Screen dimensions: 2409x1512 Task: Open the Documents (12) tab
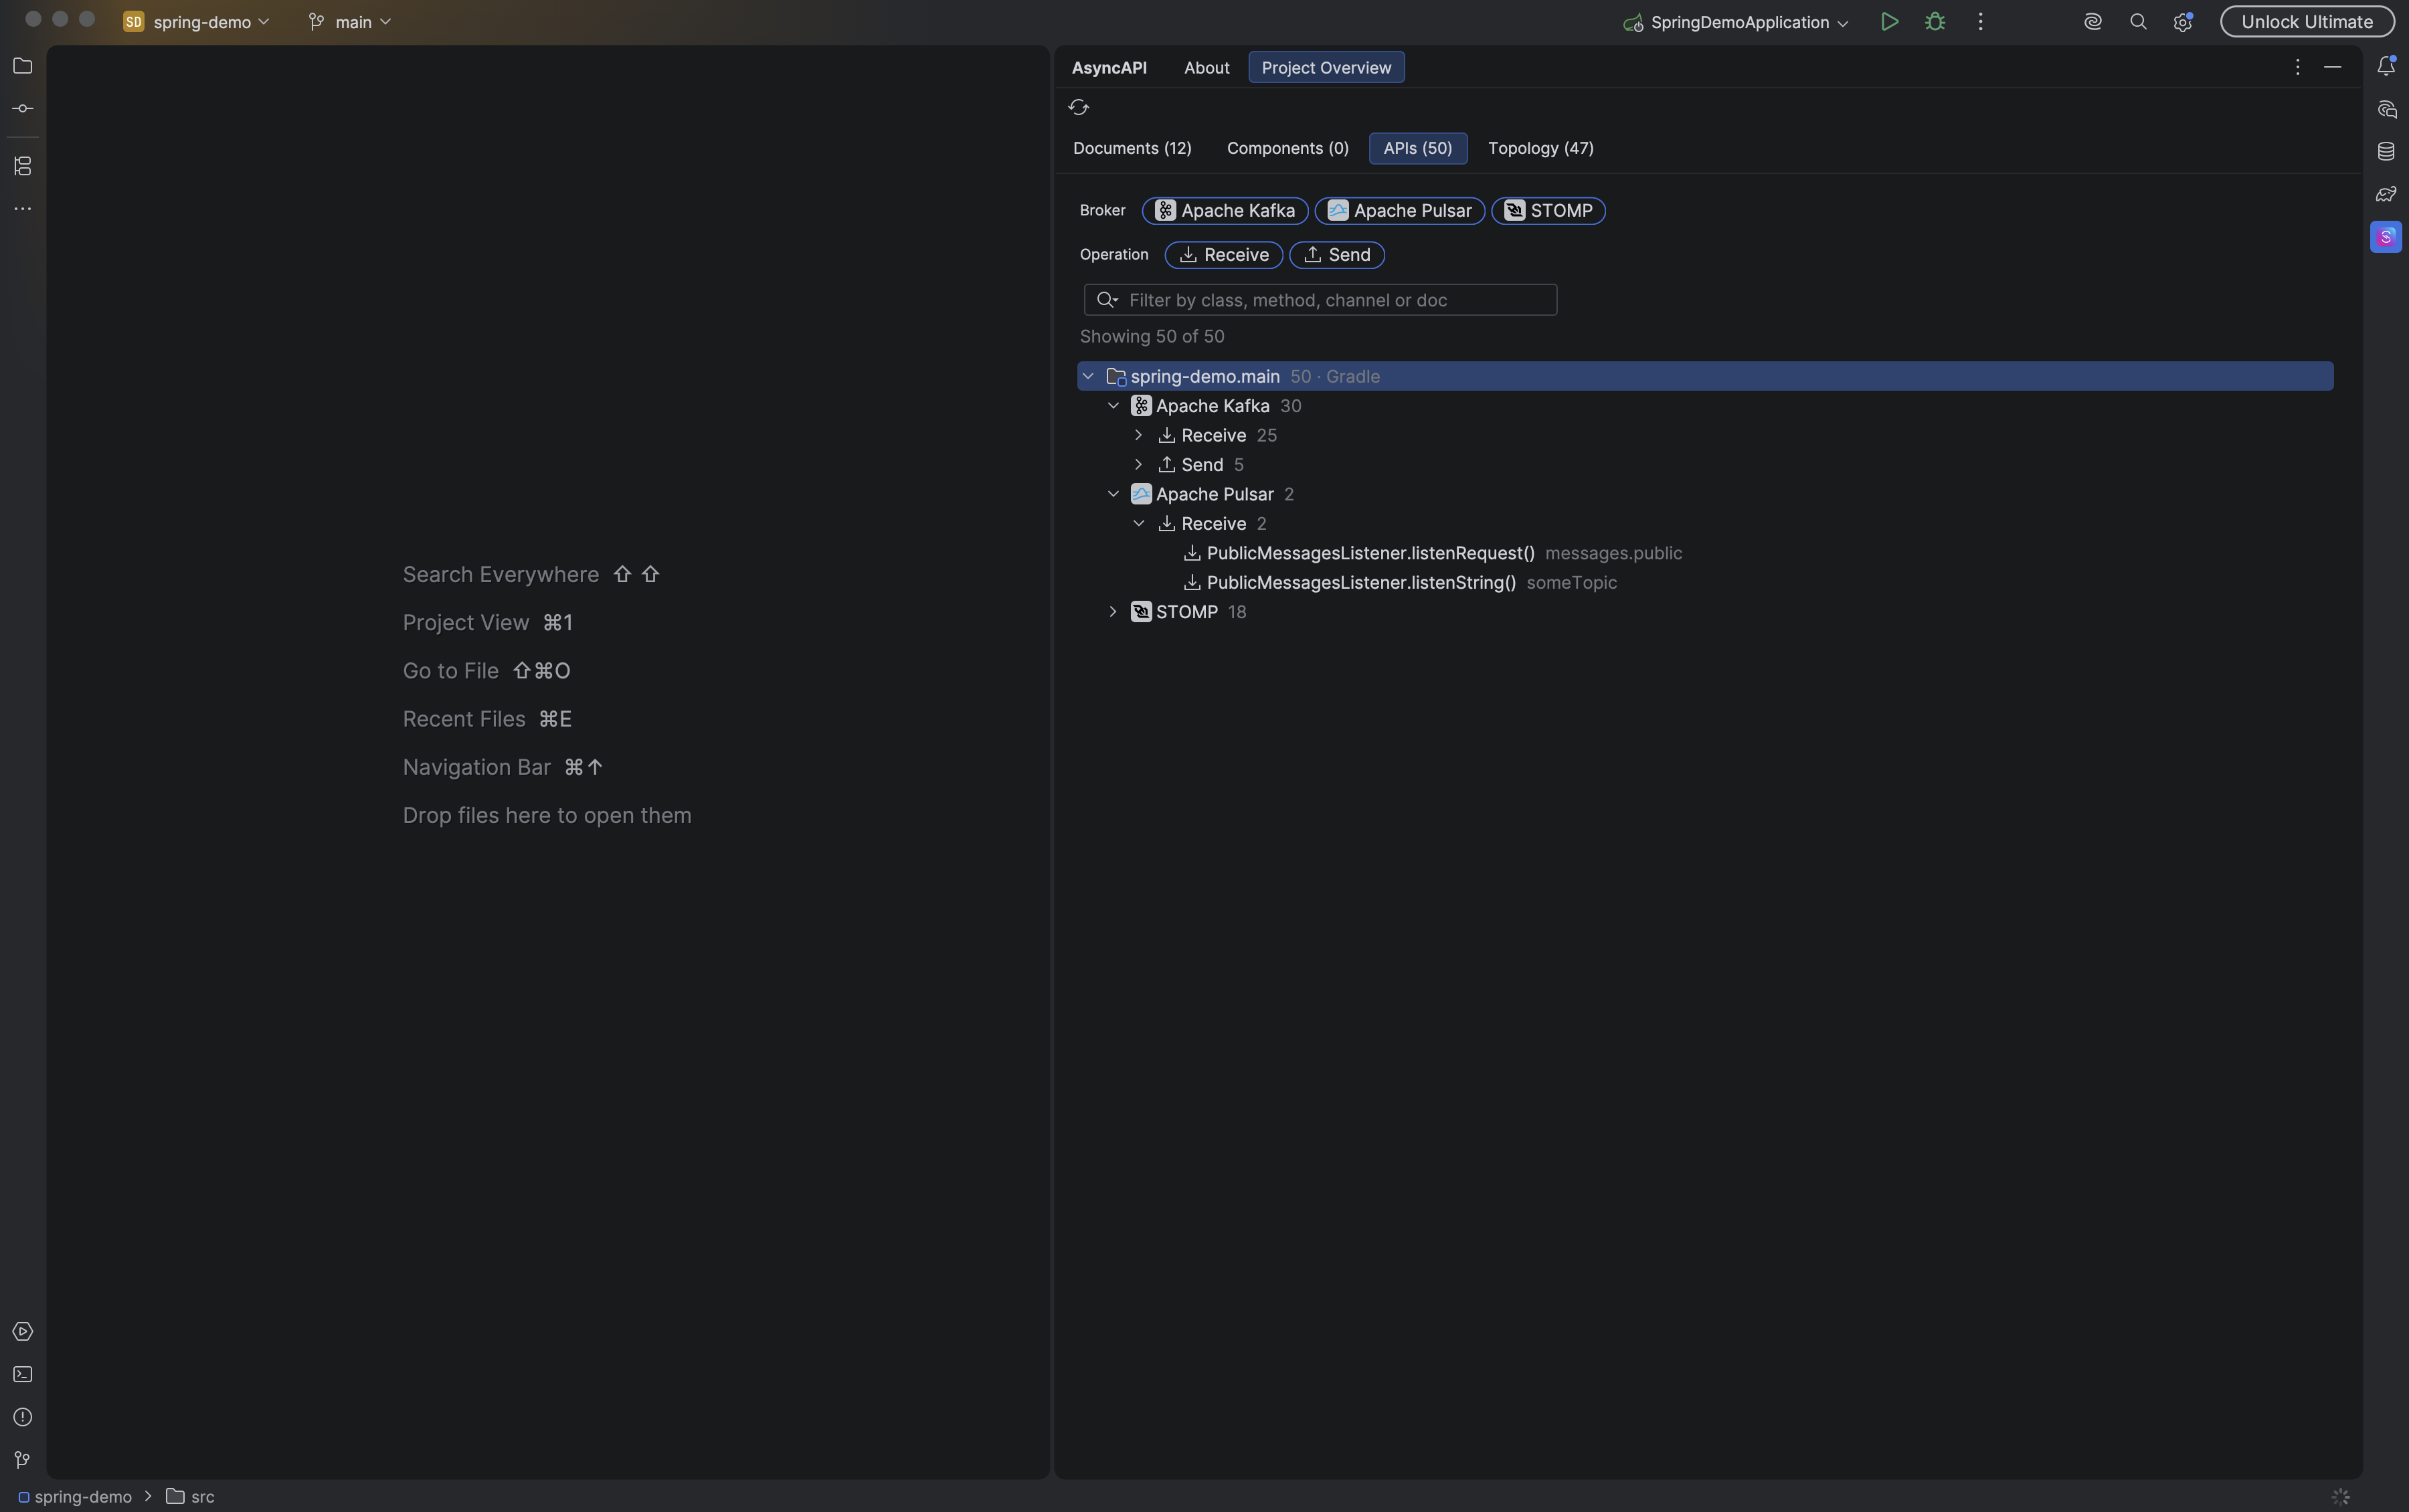click(1132, 148)
